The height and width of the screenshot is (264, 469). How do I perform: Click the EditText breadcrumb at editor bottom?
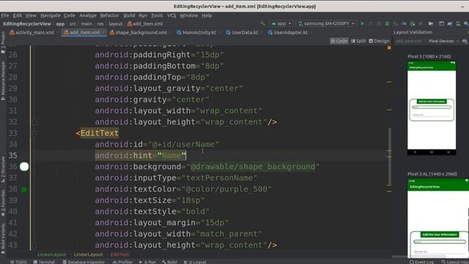coord(119,254)
